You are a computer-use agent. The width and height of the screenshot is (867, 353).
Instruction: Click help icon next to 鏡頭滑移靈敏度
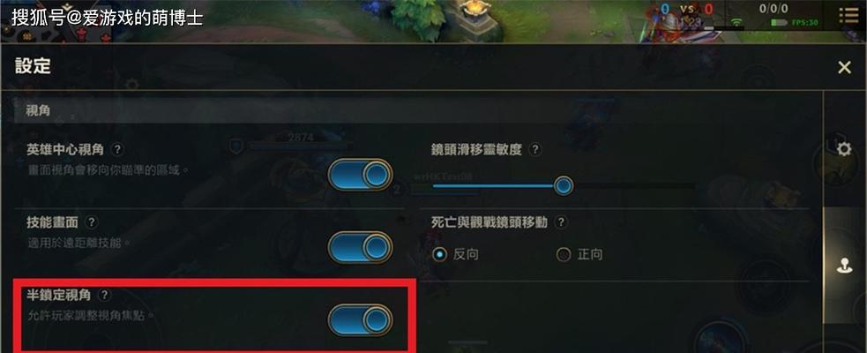pyautogui.click(x=534, y=149)
